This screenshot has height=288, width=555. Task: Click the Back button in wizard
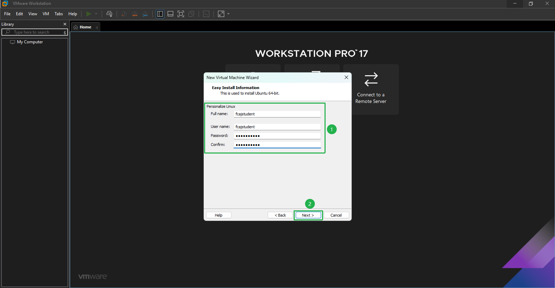[x=280, y=215]
